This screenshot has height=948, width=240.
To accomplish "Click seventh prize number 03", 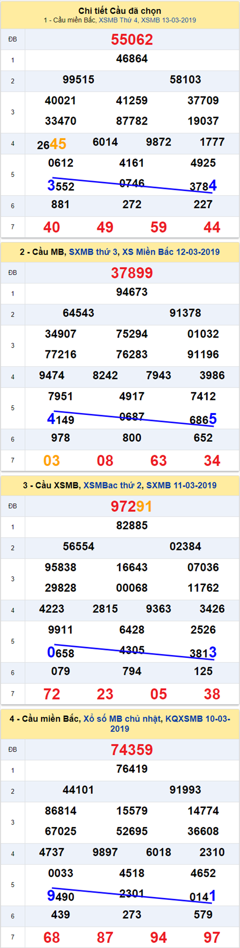I will [51, 461].
